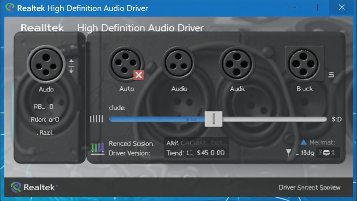This screenshot has height=201, width=357.
Task: Close the Realtek Audio Driver window
Action: coord(342,8)
